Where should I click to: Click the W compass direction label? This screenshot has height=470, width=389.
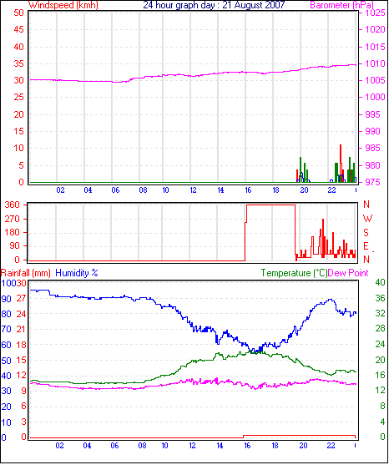(x=367, y=219)
